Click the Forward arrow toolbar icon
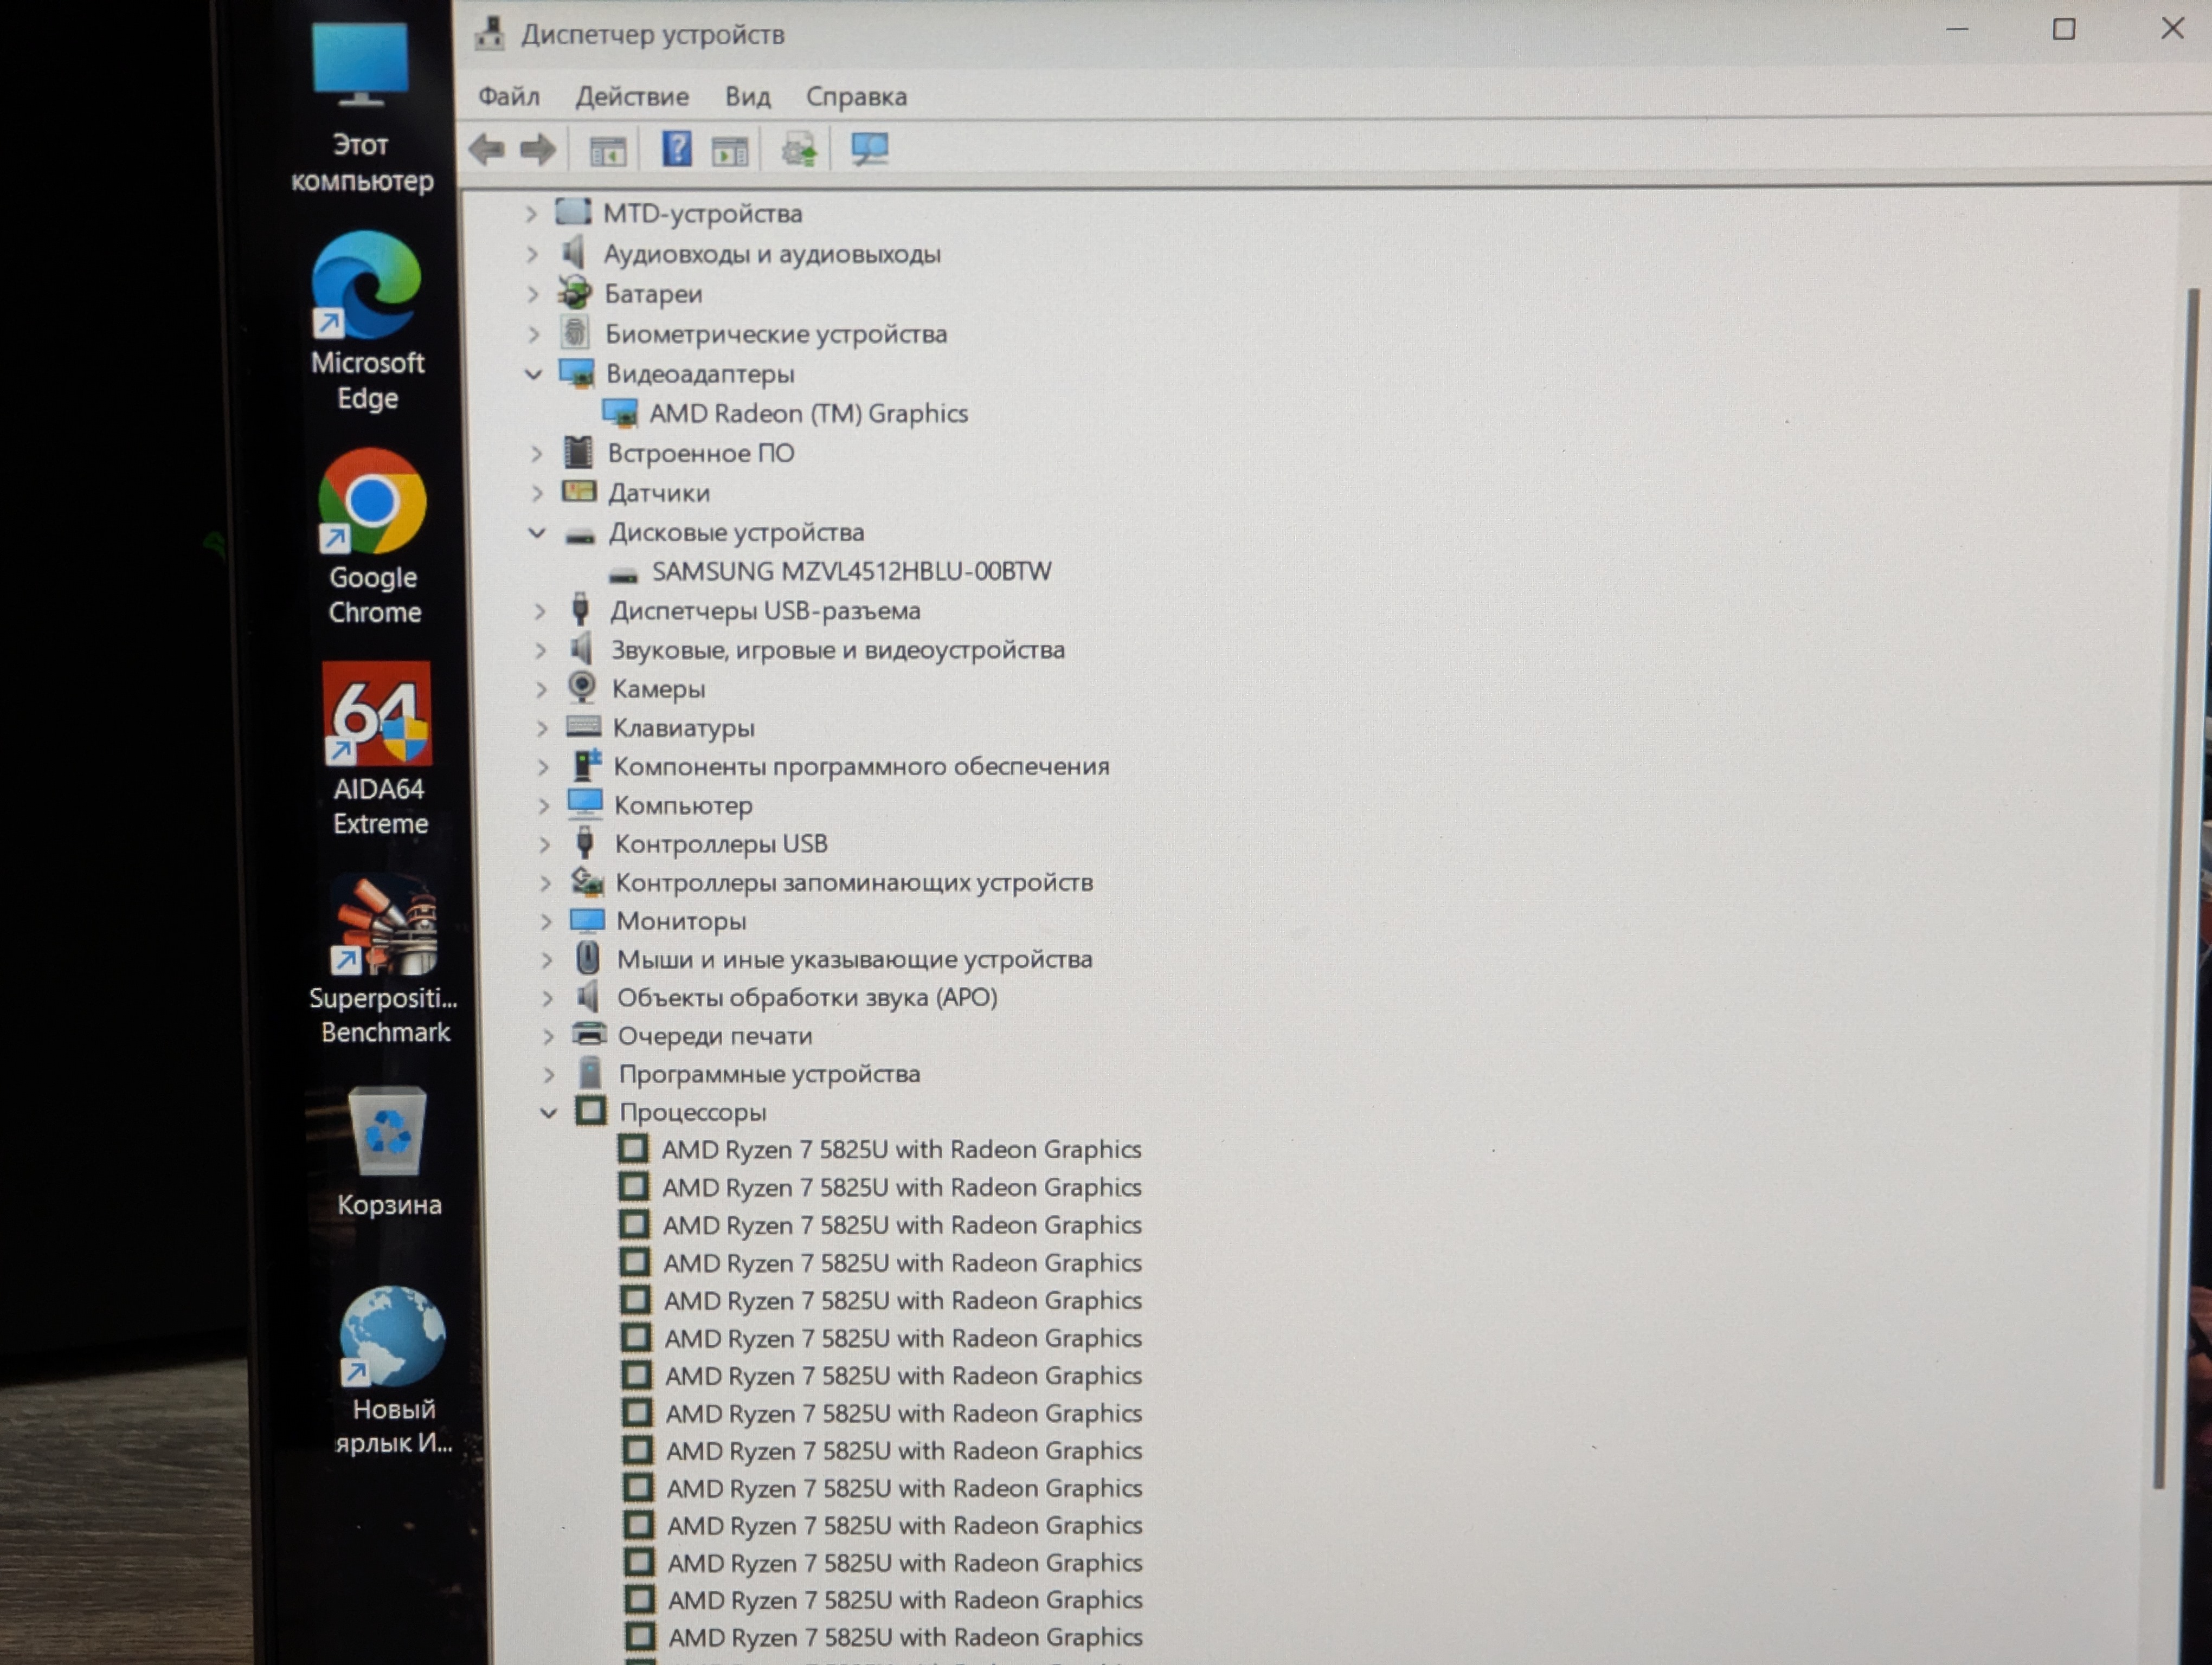Viewport: 2212px width, 1665px height. tap(538, 150)
